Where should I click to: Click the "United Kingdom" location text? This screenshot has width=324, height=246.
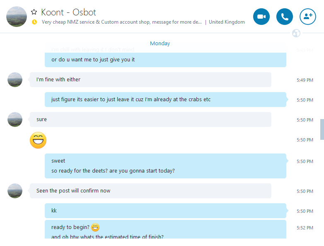pyautogui.click(x=227, y=22)
